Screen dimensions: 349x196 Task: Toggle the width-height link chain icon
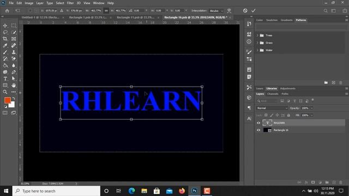click(106, 11)
